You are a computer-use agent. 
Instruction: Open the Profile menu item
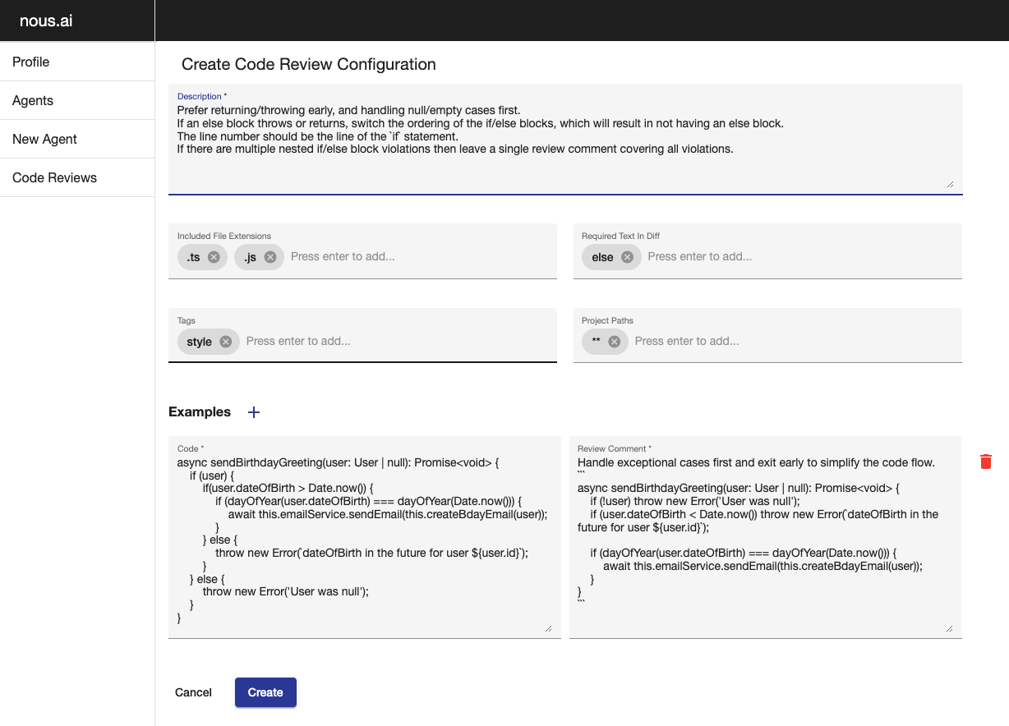(x=77, y=62)
